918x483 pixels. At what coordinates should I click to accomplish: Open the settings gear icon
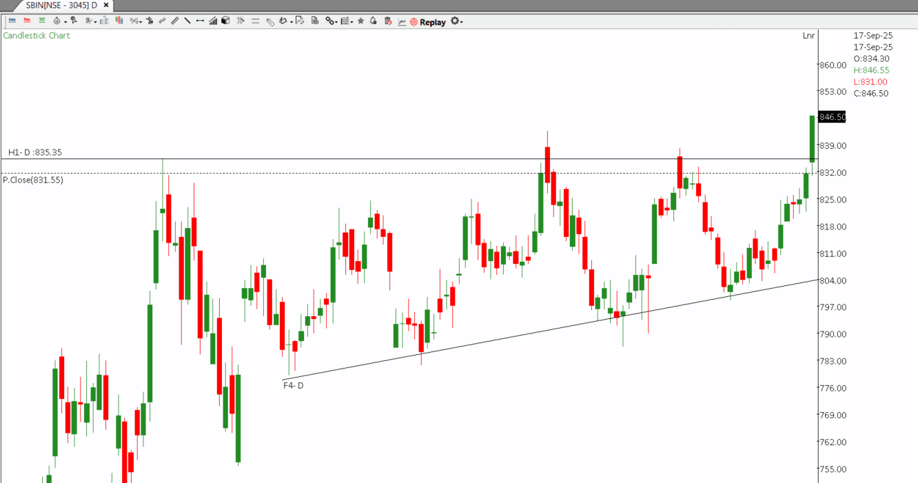[x=455, y=21]
